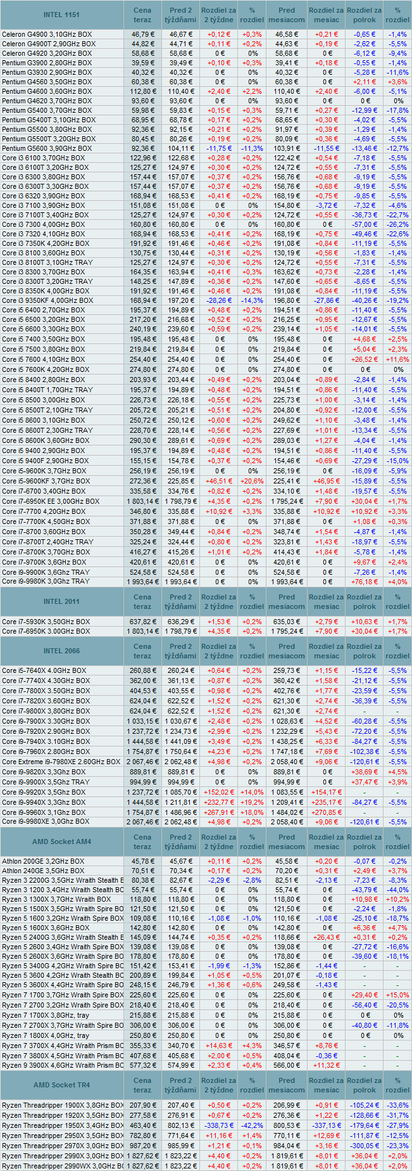Click the +26,43 € month difference for Ryzen 5 2400G
412x1171 pixels.
click(327, 937)
